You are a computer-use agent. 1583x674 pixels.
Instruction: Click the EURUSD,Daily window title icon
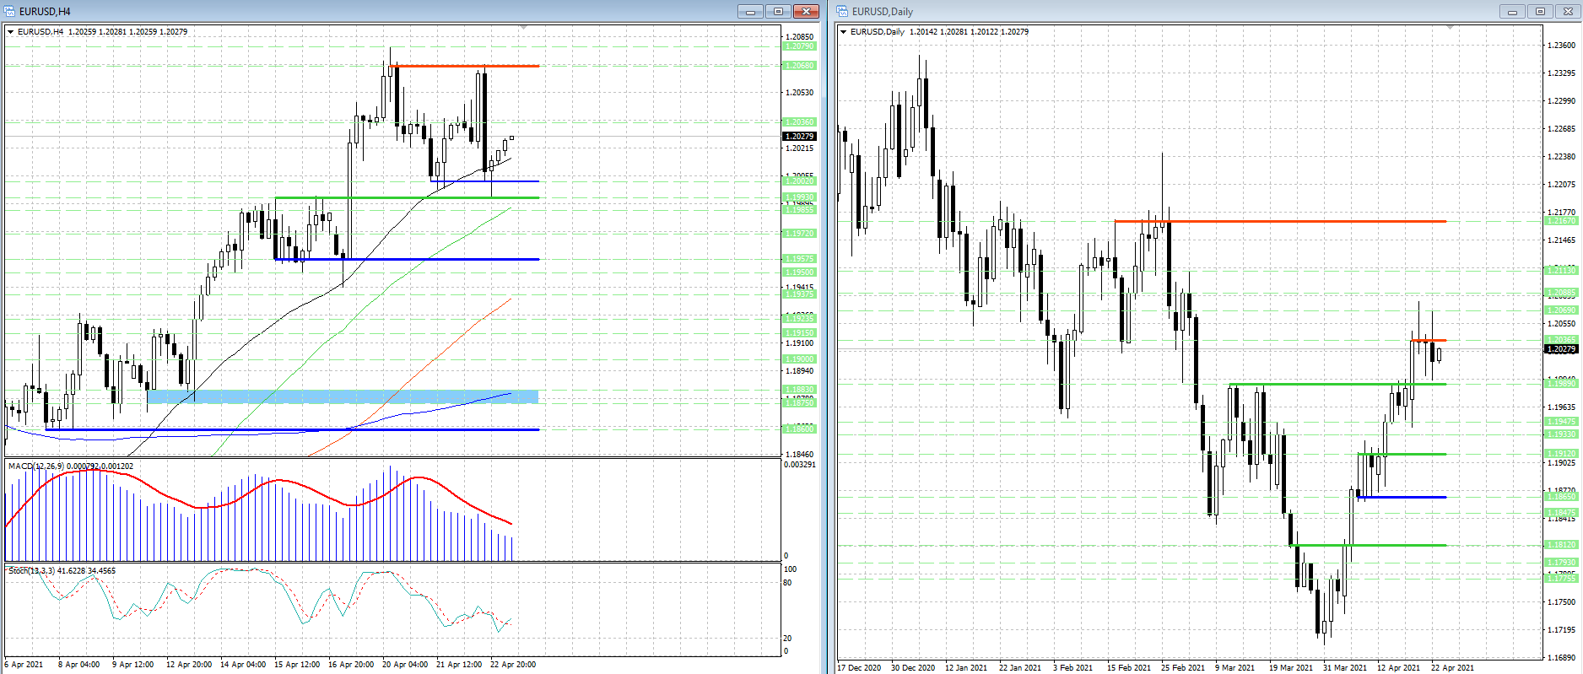(x=843, y=11)
